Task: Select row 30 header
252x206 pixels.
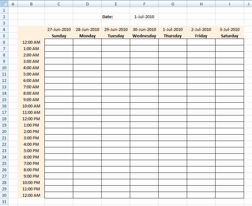Action: point(4,195)
